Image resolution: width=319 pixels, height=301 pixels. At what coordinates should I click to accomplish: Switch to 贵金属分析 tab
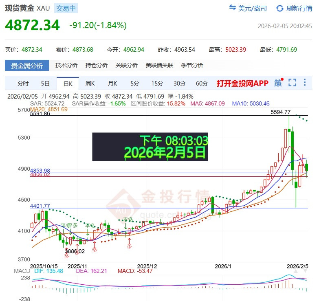27,66
